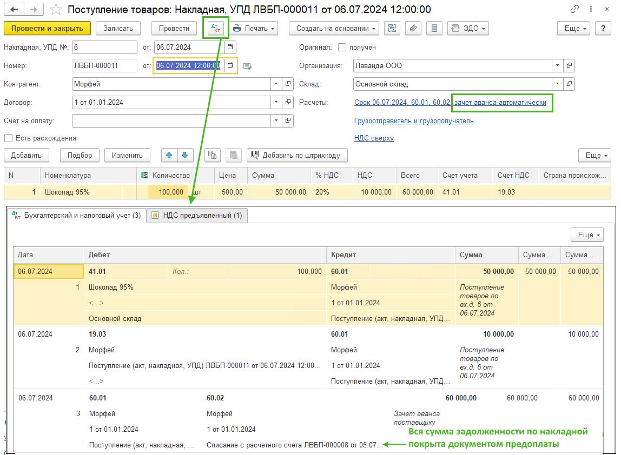Click the Счет учета cell 41.01
The width and height of the screenshot is (621, 455).
[x=465, y=192]
